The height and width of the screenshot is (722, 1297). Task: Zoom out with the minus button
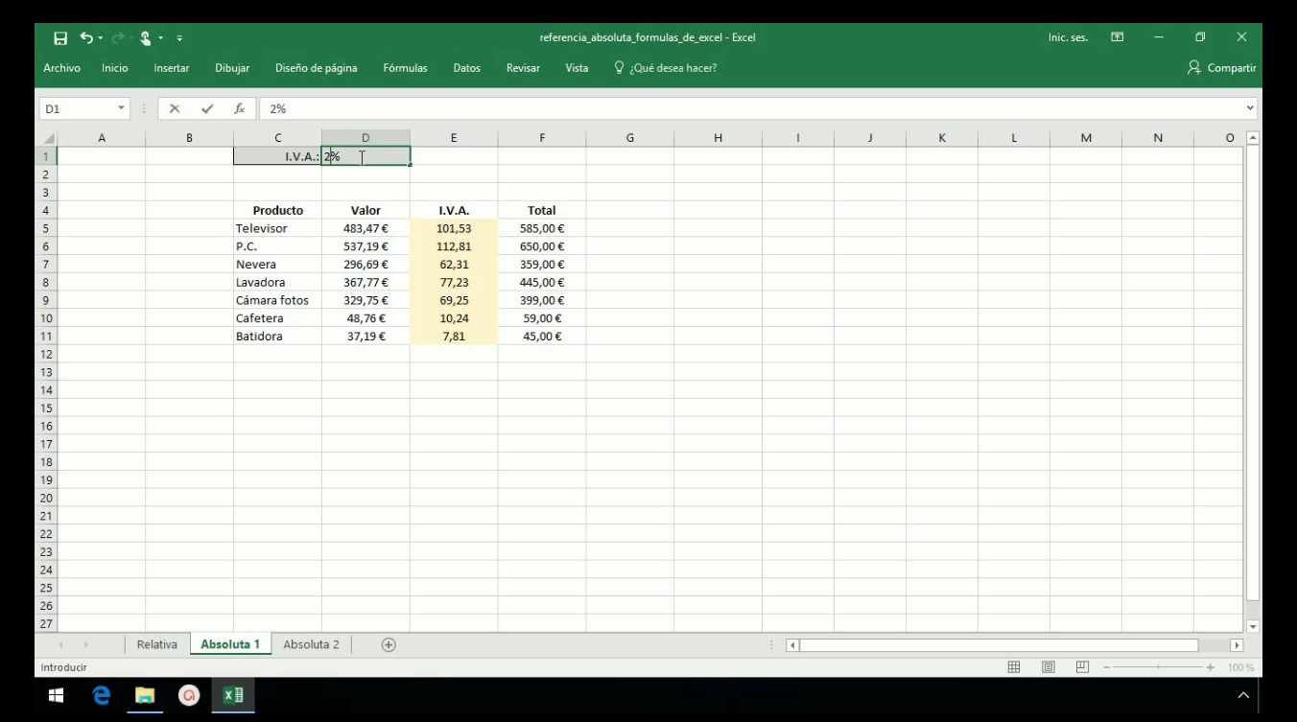[x=1108, y=667]
